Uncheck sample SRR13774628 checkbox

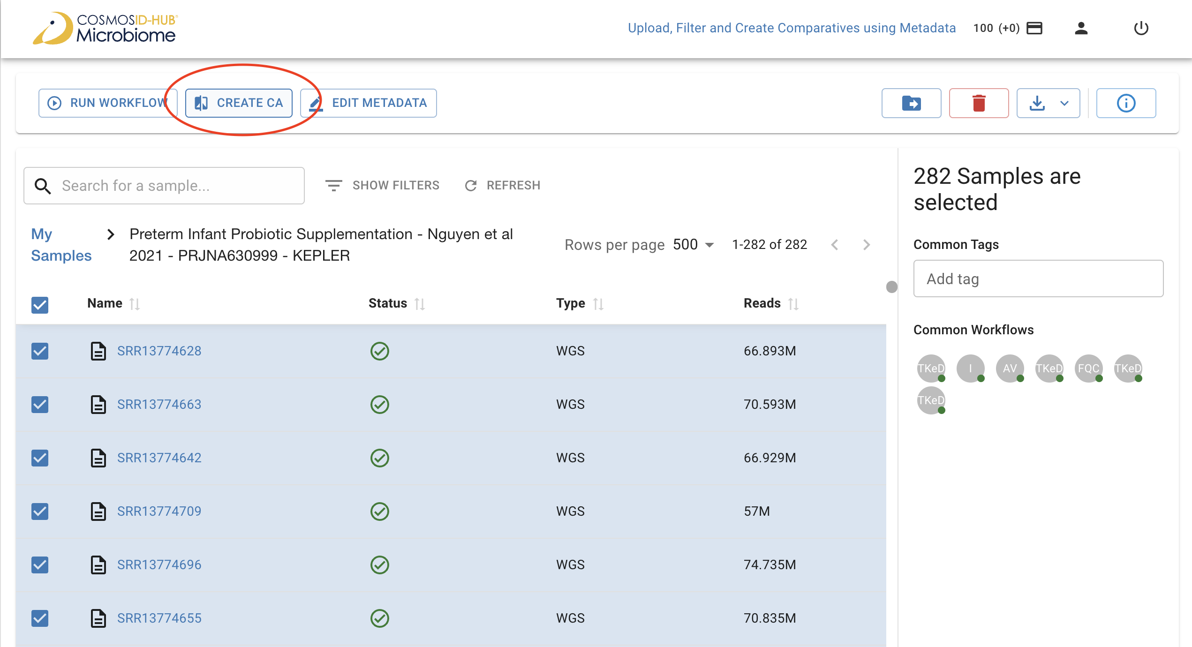click(x=40, y=351)
